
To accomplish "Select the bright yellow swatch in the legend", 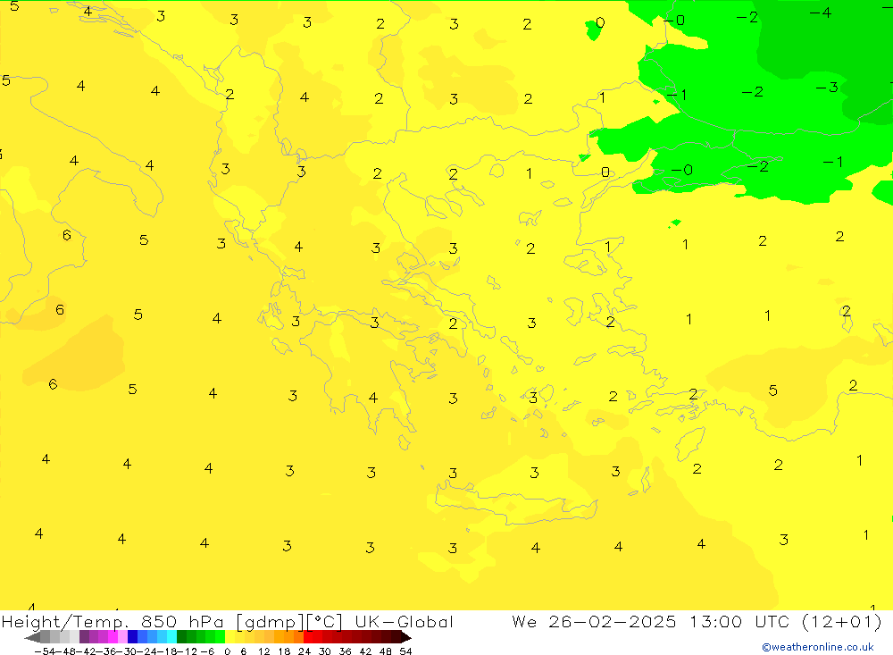I will pyautogui.click(x=230, y=637).
